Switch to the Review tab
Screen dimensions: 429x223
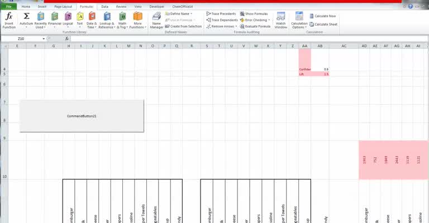121,6
